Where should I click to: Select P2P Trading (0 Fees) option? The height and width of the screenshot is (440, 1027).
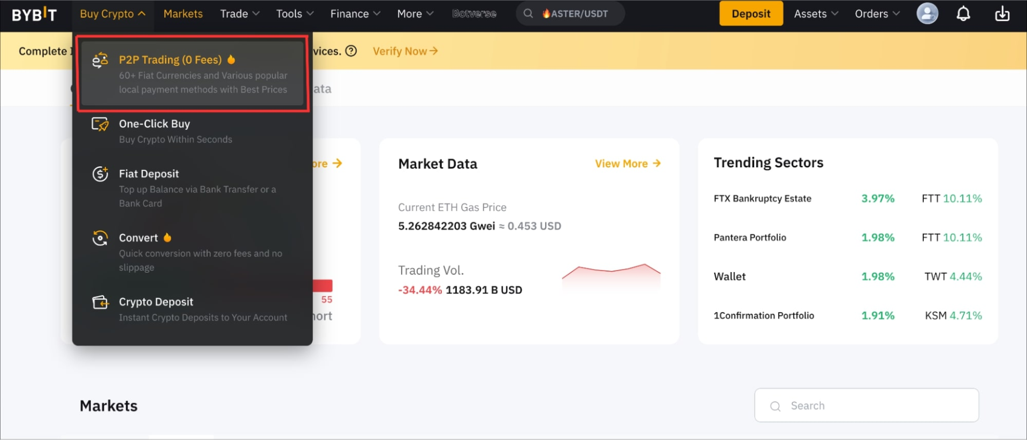click(193, 74)
